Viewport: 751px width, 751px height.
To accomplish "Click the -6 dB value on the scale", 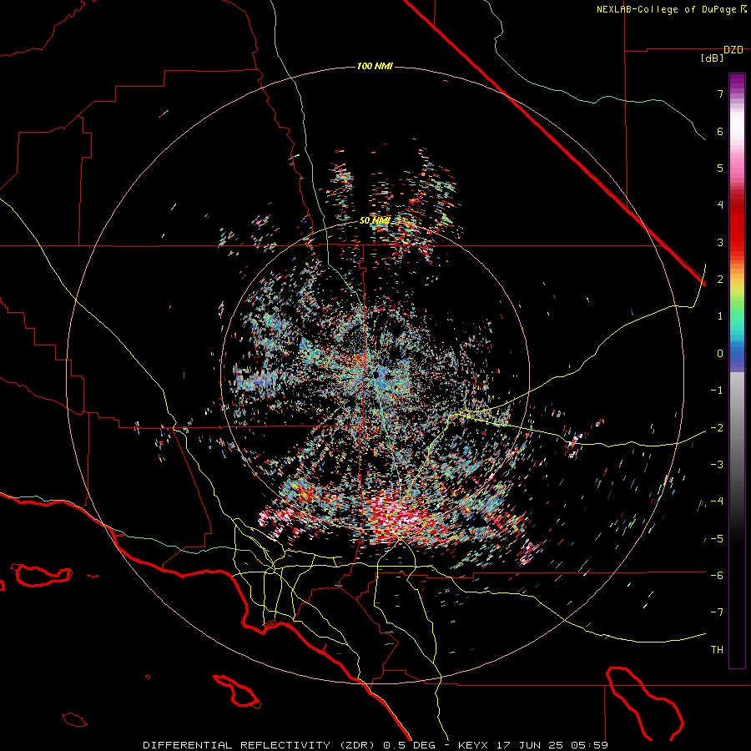I will tap(717, 575).
